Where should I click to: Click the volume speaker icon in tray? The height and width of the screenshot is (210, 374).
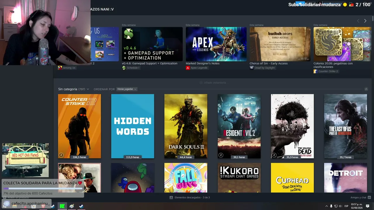click(340, 206)
